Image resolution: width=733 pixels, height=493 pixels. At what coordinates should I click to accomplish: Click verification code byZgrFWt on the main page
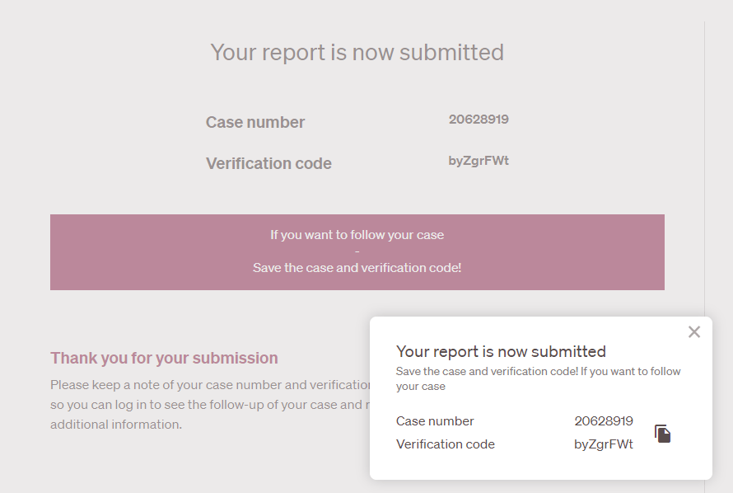tap(479, 161)
